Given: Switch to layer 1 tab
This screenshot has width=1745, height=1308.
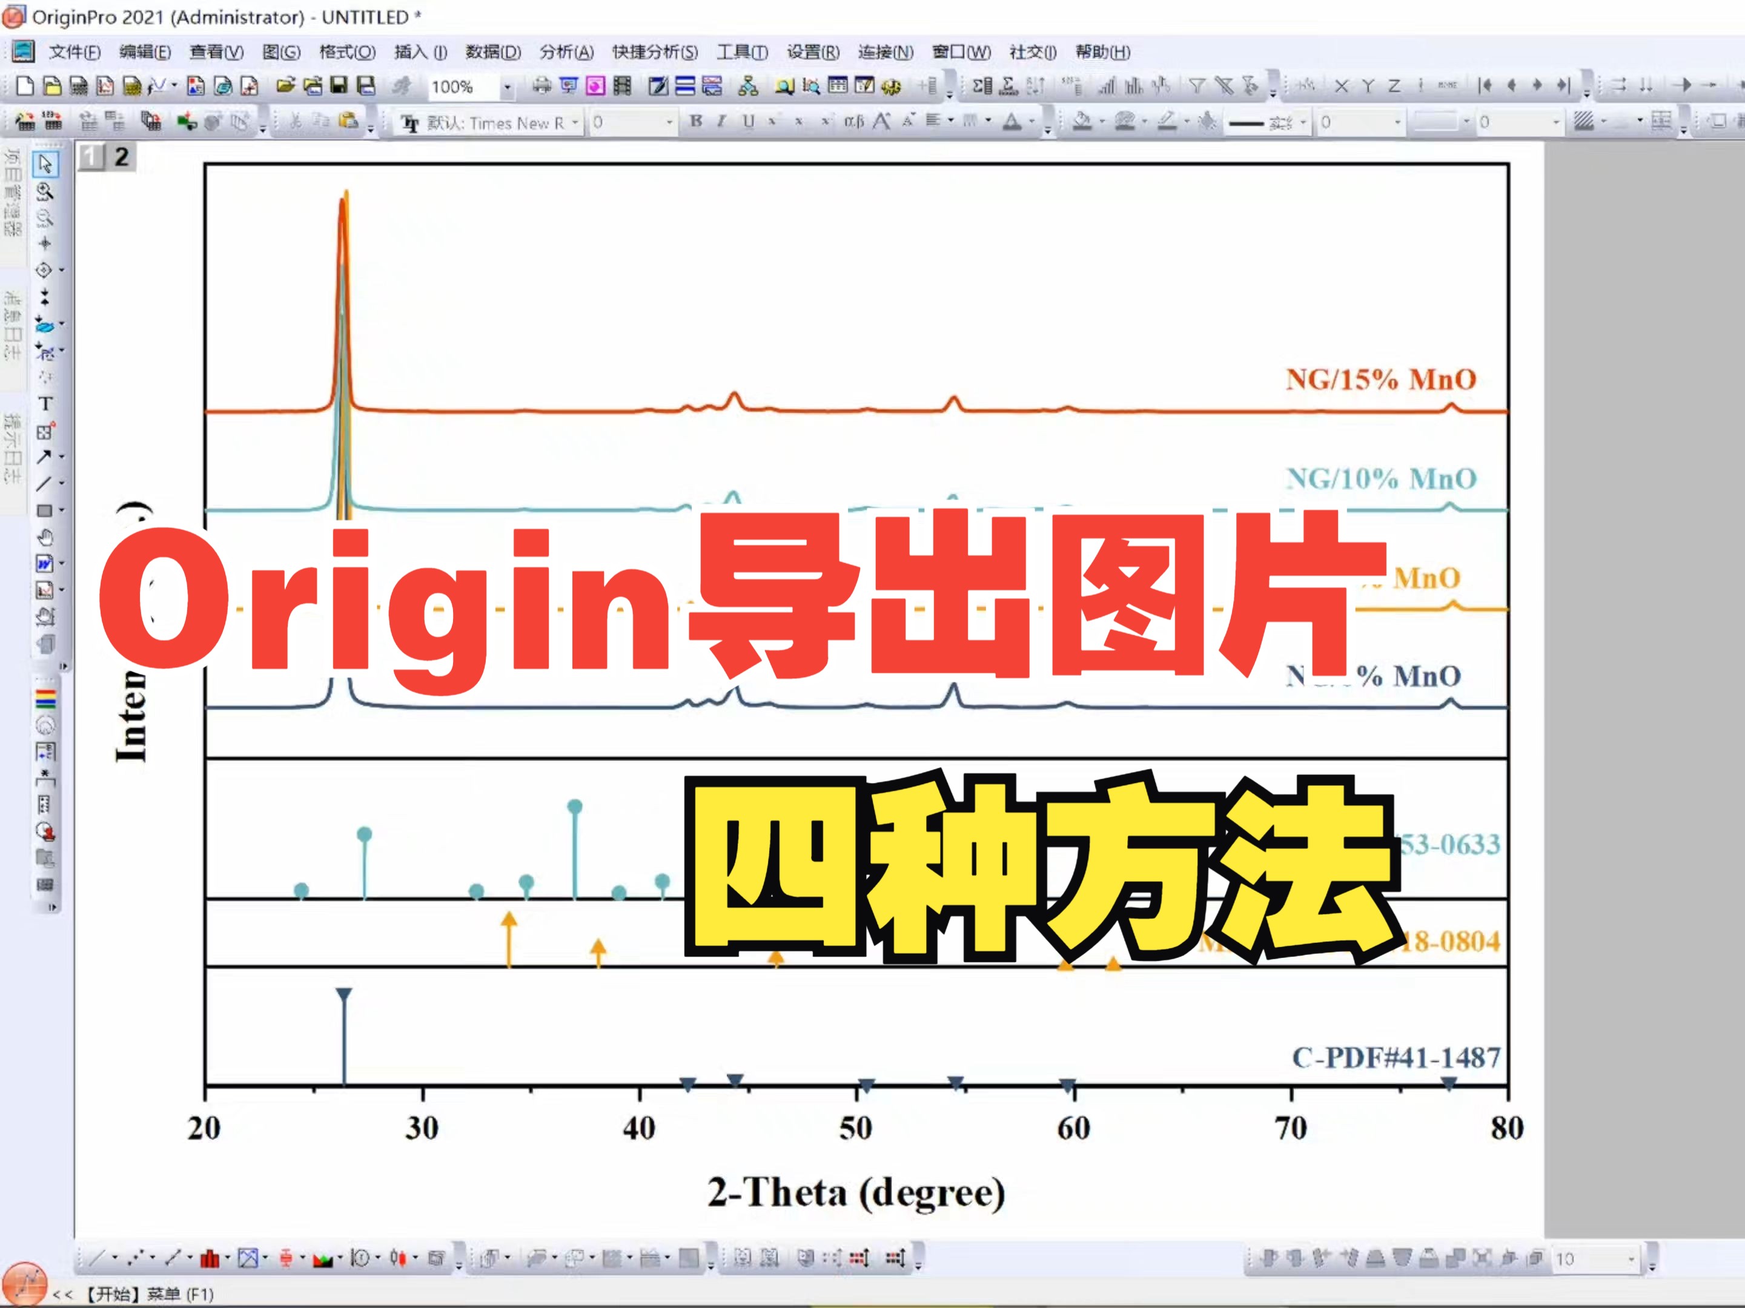Looking at the screenshot, I should (x=91, y=157).
